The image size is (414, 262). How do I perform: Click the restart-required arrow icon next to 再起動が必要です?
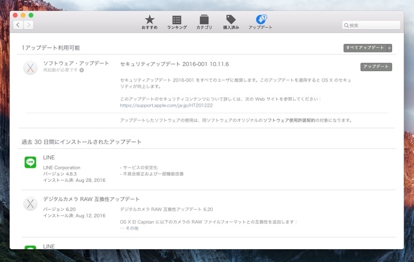(x=82, y=70)
